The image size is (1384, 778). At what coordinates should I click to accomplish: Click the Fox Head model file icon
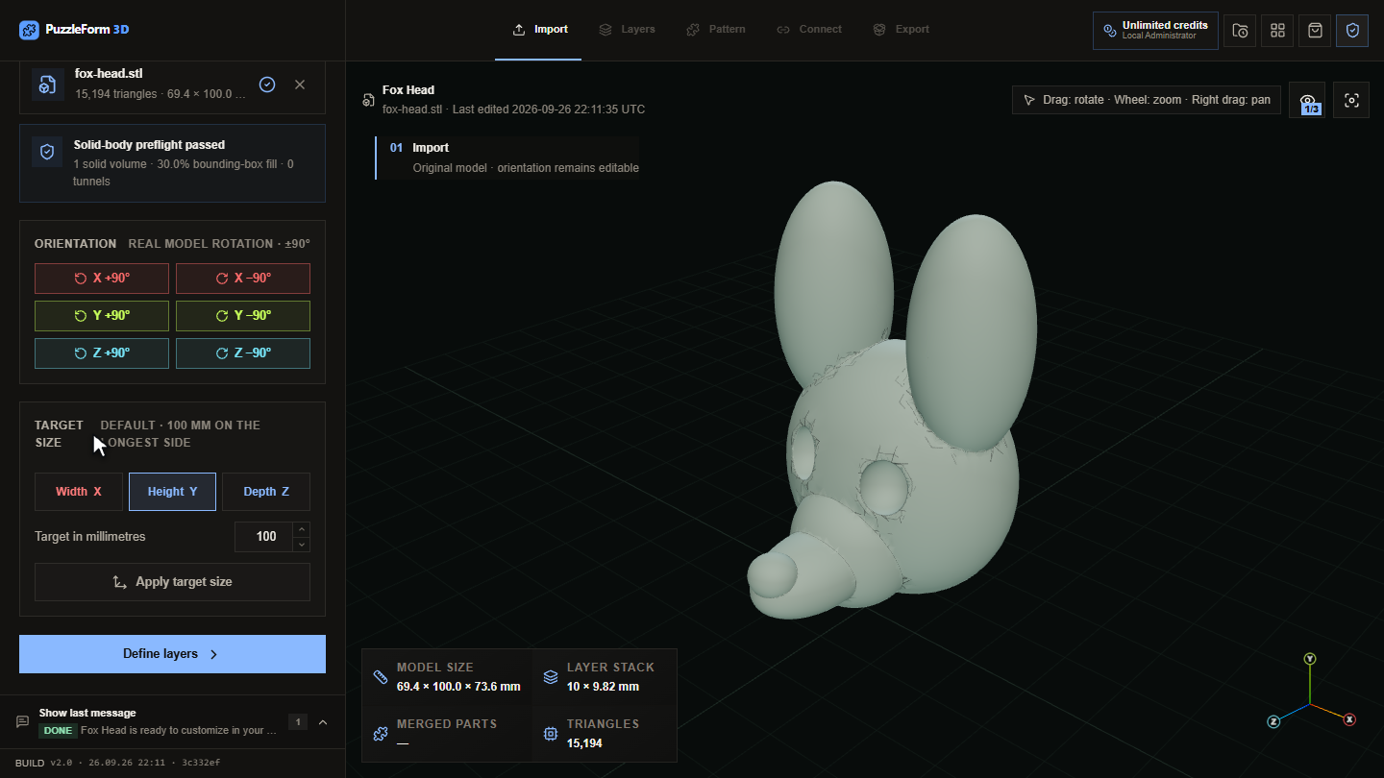[368, 100]
